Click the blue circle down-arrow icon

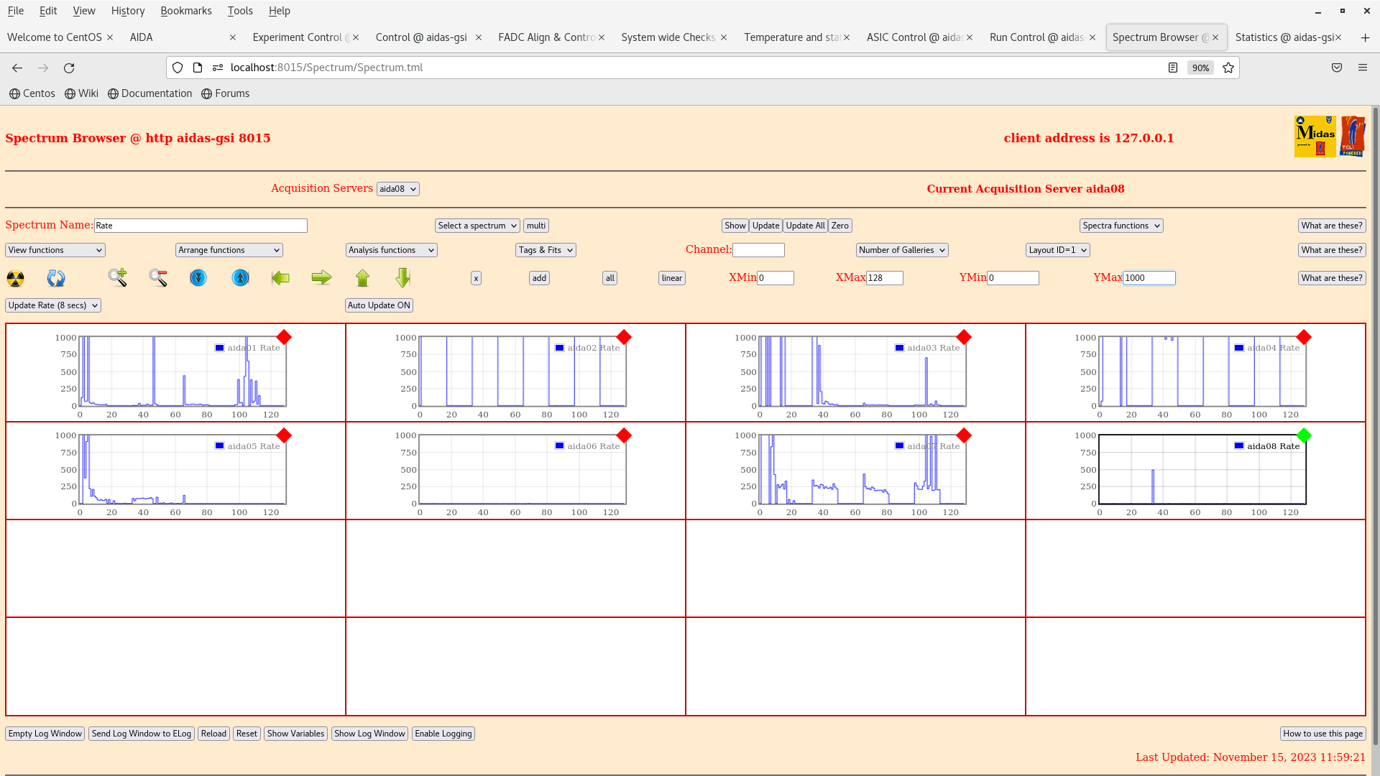pyautogui.click(x=198, y=277)
